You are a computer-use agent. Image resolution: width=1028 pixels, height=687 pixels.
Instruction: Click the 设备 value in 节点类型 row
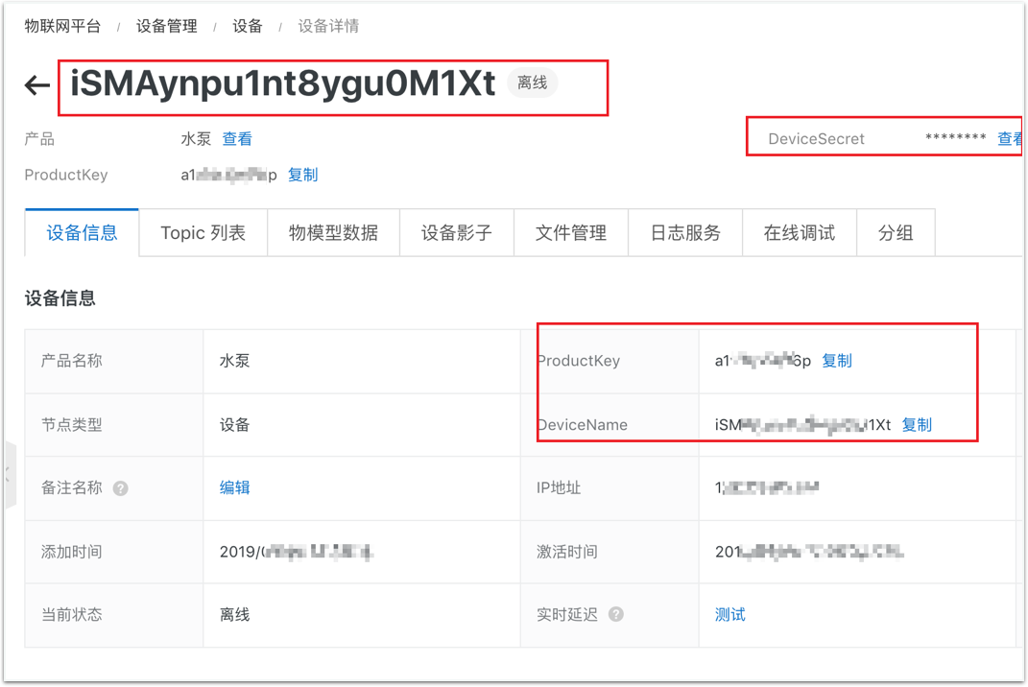pos(235,425)
